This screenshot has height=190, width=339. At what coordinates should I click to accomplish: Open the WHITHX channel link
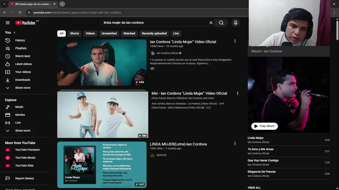(x=161, y=155)
